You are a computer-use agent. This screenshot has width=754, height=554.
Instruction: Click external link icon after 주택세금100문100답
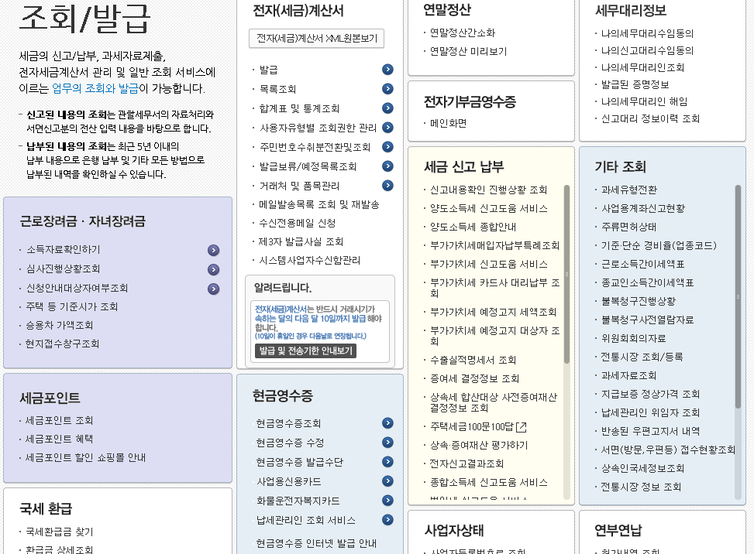tap(522, 427)
